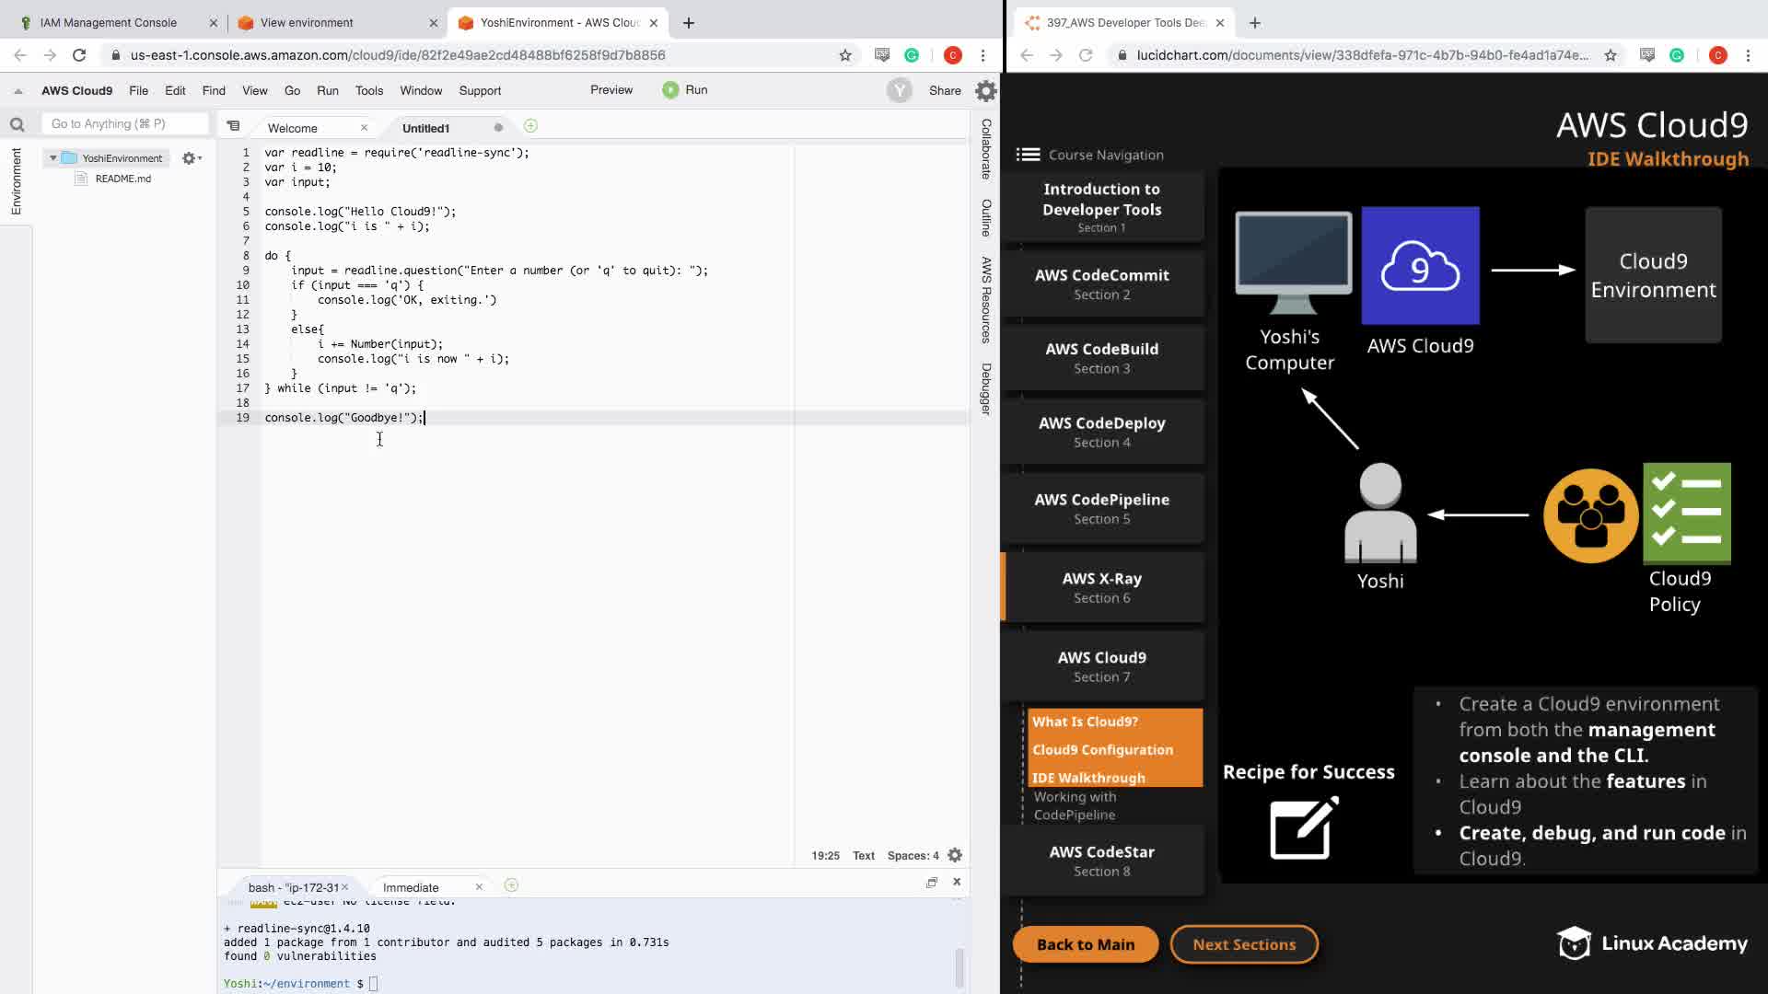
Task: Click the Next Sections button
Action: pyautogui.click(x=1243, y=944)
